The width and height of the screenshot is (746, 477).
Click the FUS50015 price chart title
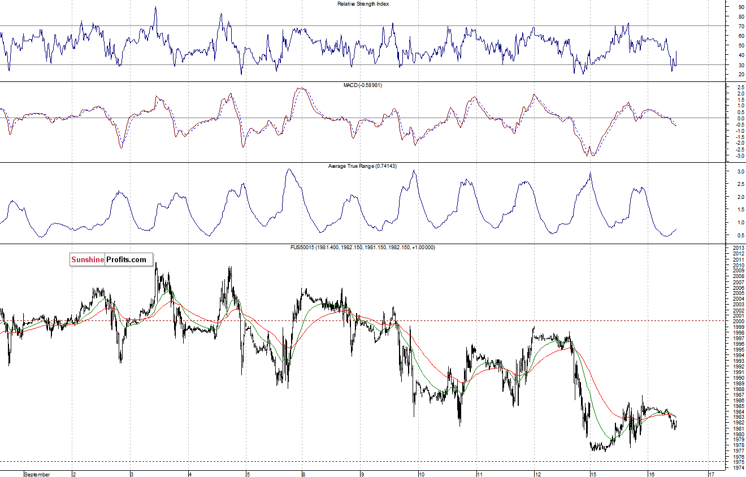pos(363,248)
